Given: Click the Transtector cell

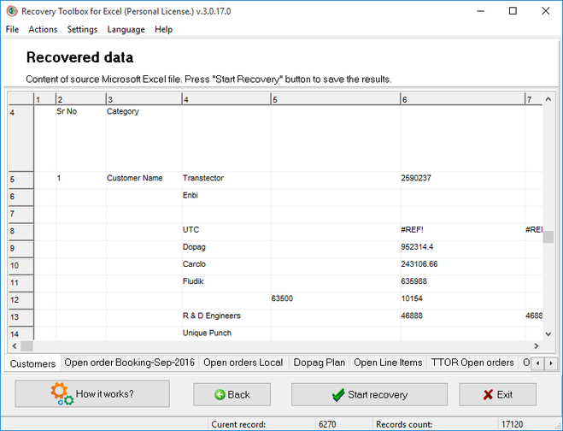Looking at the screenshot, I should tap(226, 180).
